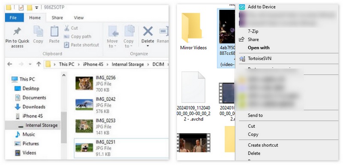
Task: Click the Paste clipboard icon
Action: pyautogui.click(x=54, y=31)
